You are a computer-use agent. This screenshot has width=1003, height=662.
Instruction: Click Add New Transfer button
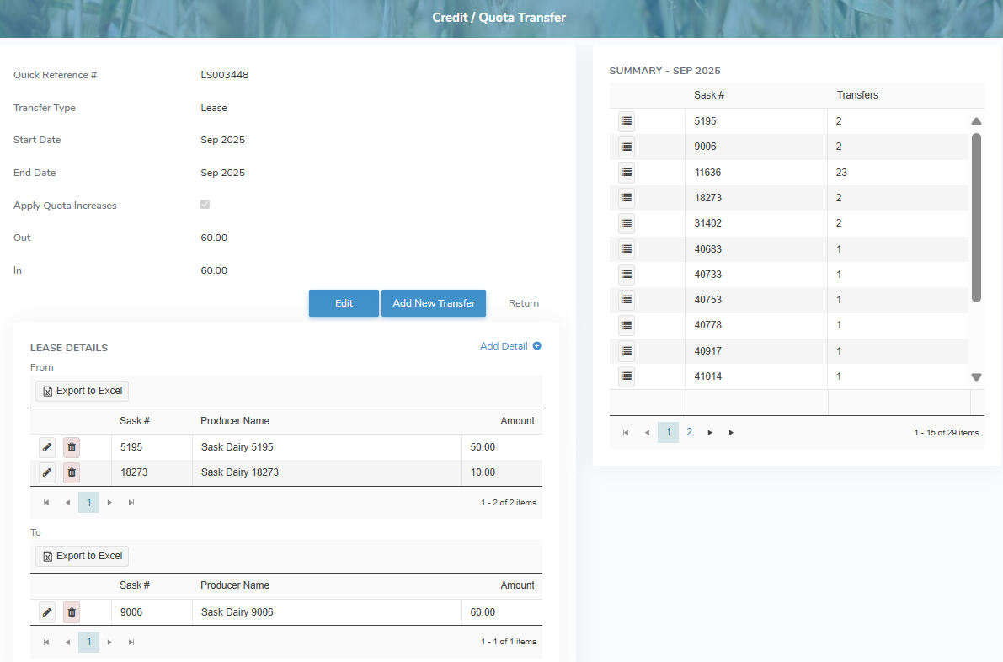tap(434, 303)
